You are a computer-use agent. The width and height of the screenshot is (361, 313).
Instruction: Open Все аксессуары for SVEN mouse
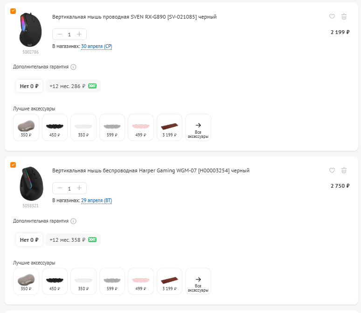coord(198,128)
